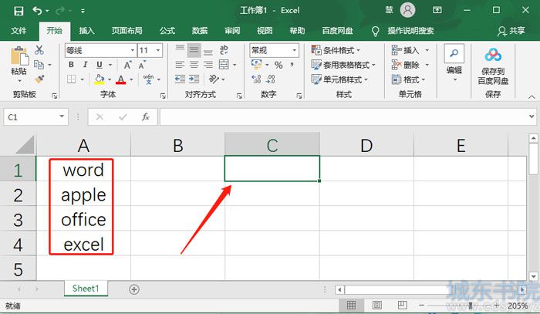Click the new sheet plus icon
Viewport: 540px width, 314px height.
(134, 289)
